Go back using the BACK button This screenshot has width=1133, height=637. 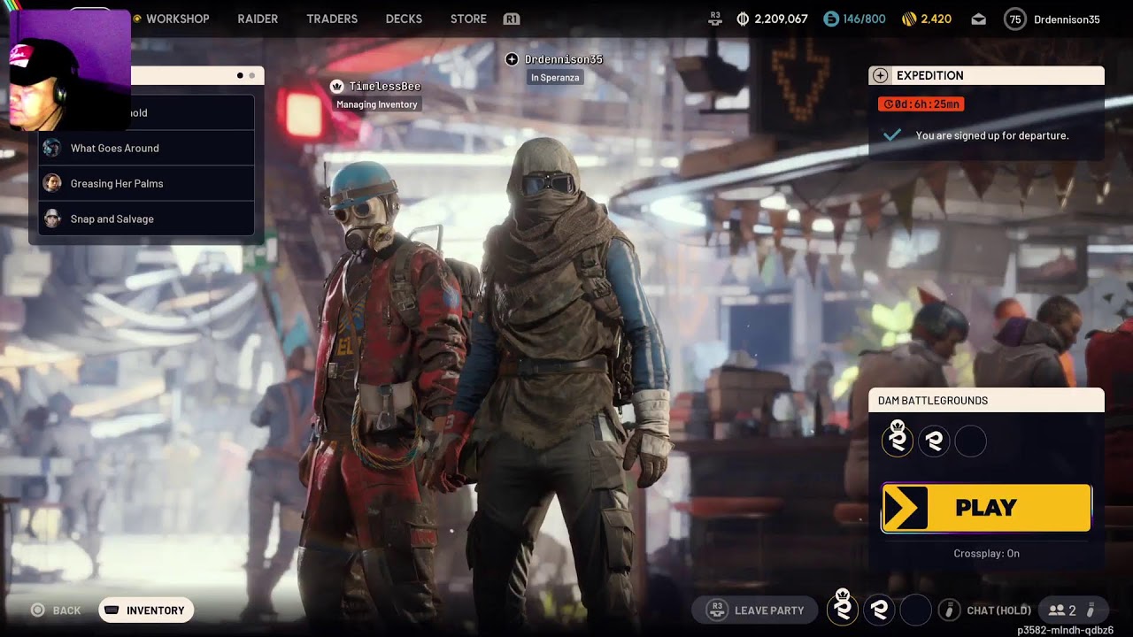(56, 610)
